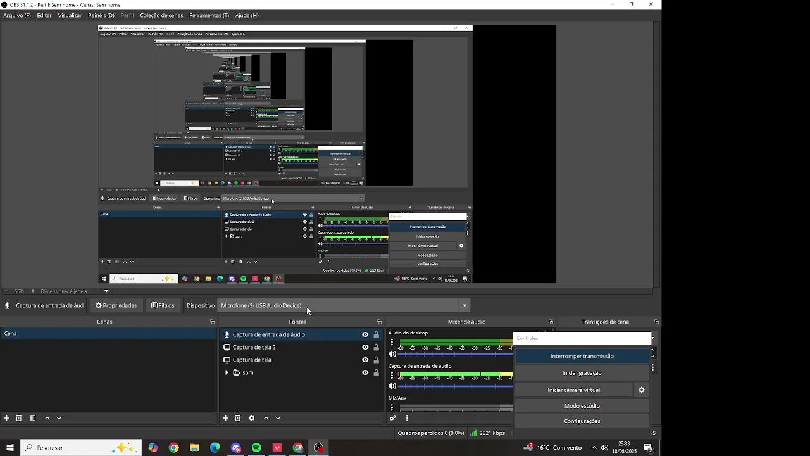Open Windows Start menu

point(10,448)
